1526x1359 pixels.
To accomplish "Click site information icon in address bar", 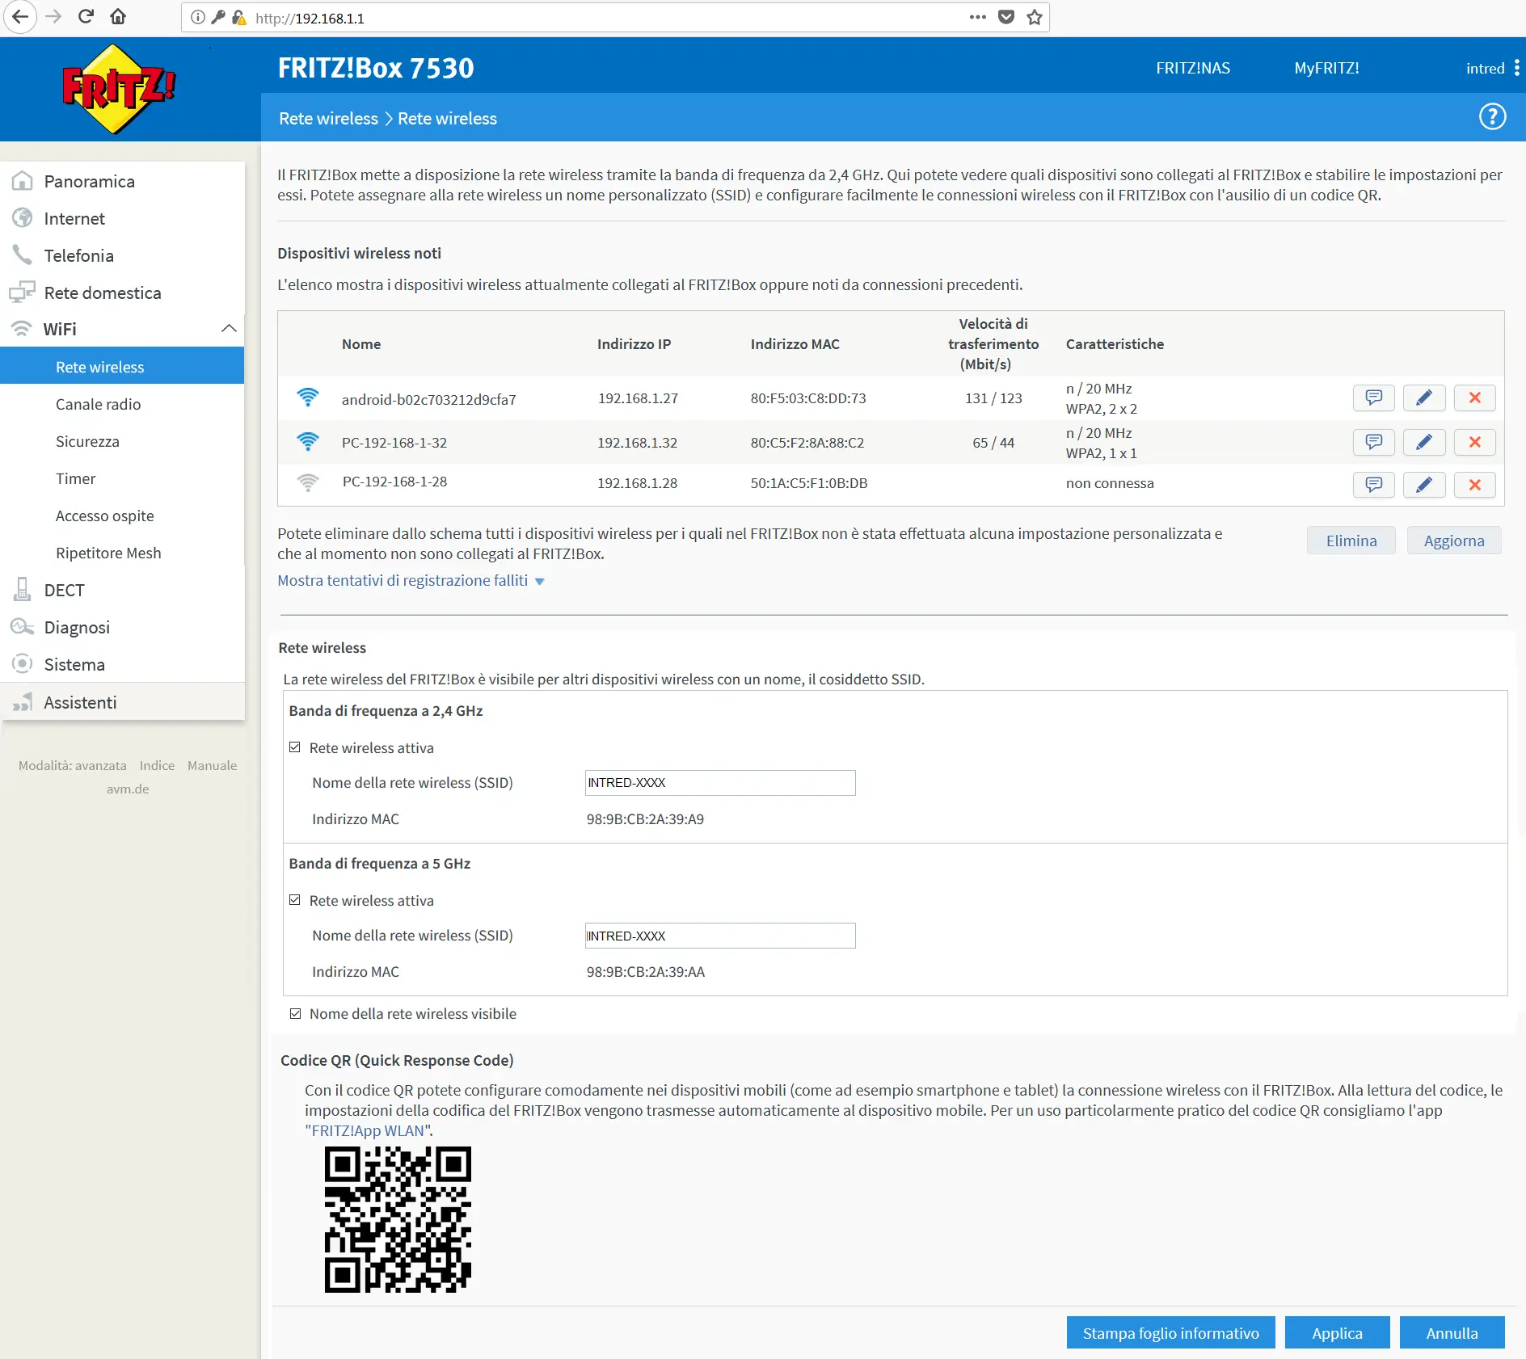I will (197, 17).
